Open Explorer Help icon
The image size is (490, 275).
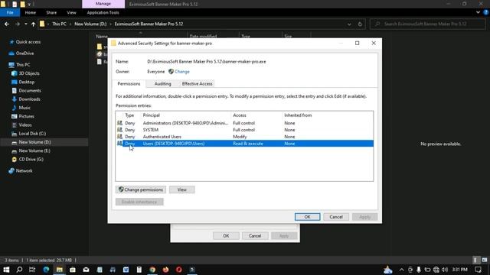(x=485, y=13)
